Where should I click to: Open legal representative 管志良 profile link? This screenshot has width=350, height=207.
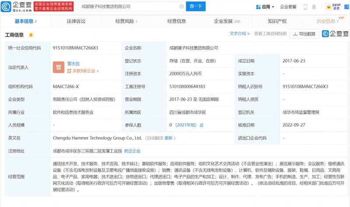click(73, 63)
